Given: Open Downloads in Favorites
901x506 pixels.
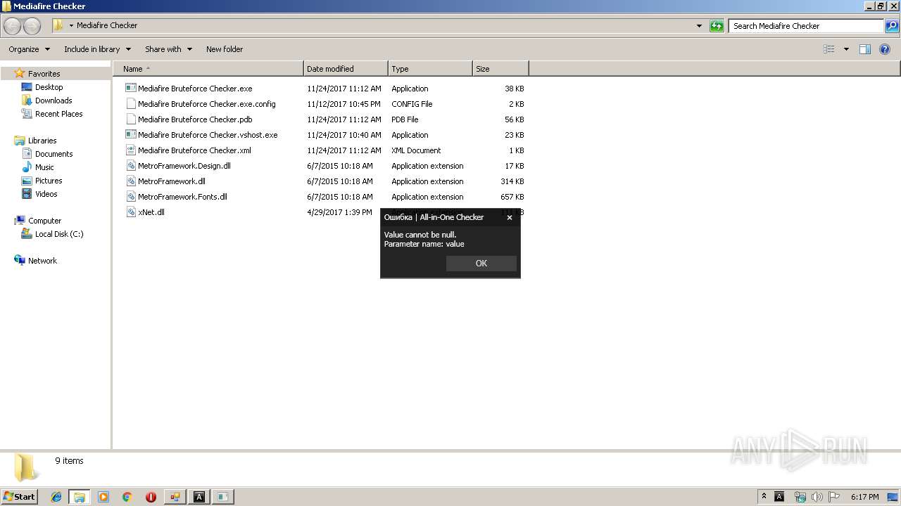Looking at the screenshot, I should (53, 100).
